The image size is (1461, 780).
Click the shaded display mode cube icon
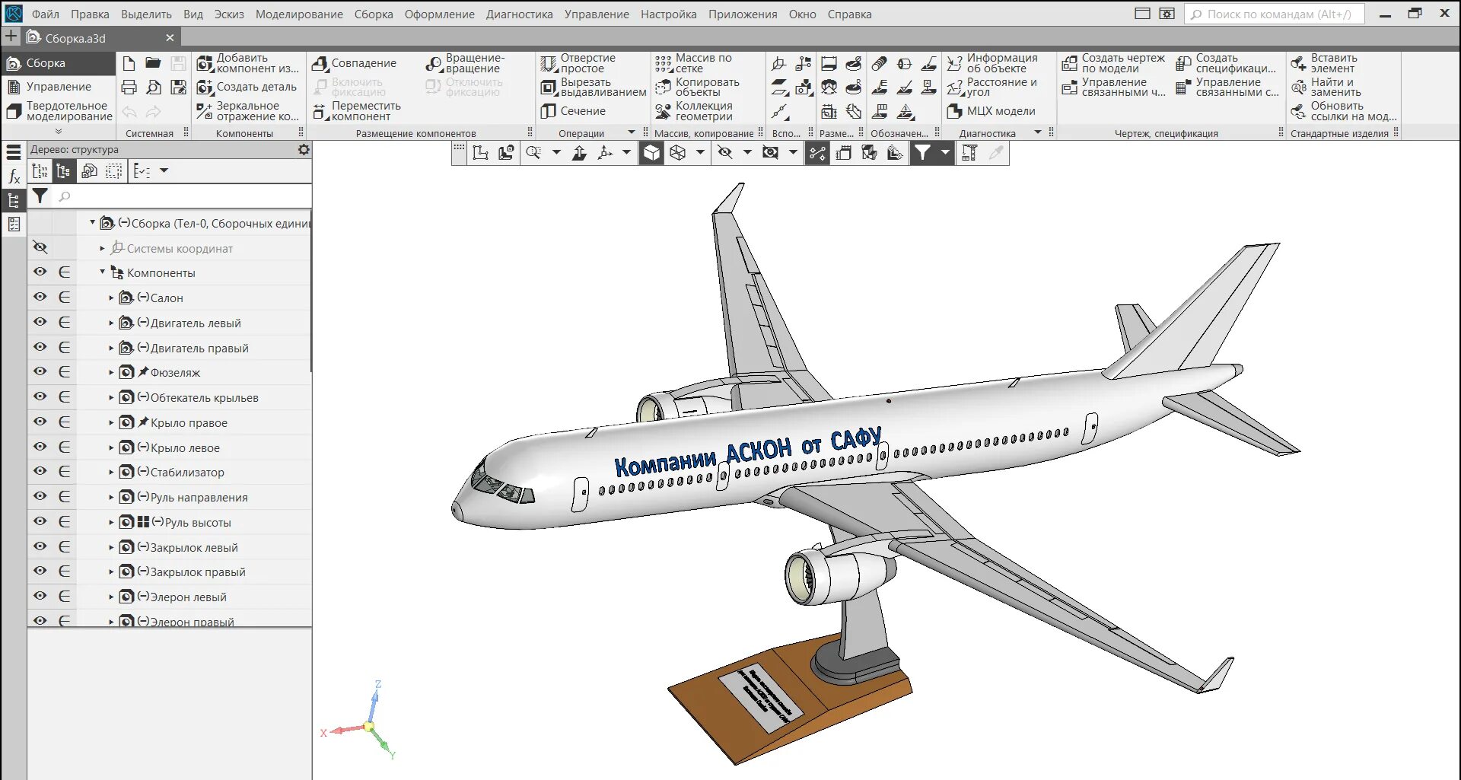tap(651, 153)
